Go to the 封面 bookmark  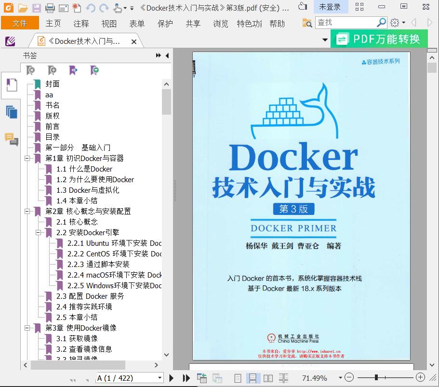53,84
